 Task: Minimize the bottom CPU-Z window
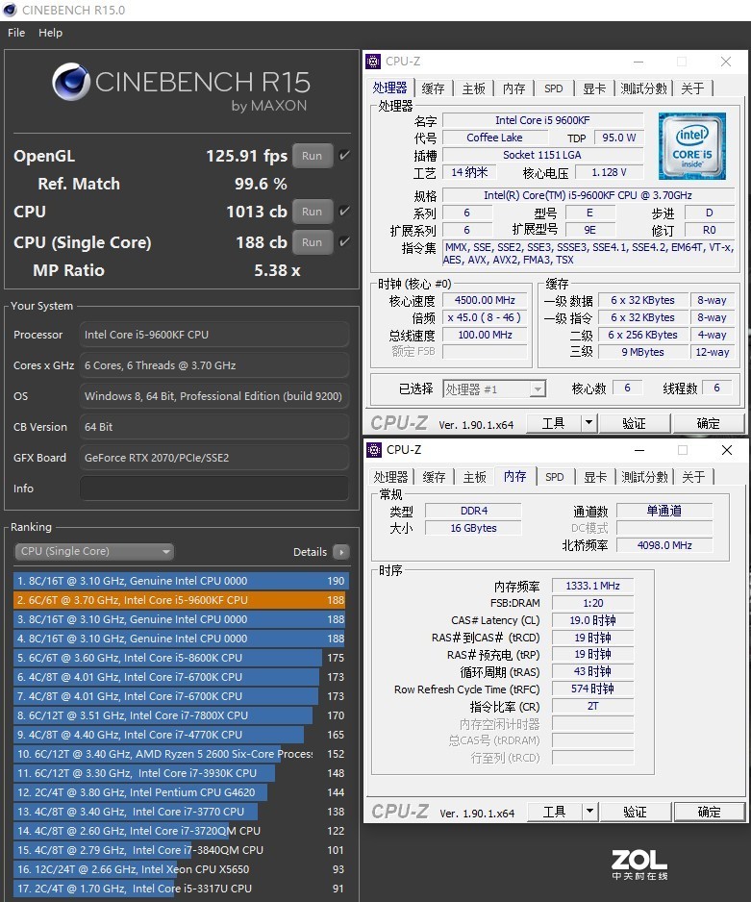click(639, 450)
